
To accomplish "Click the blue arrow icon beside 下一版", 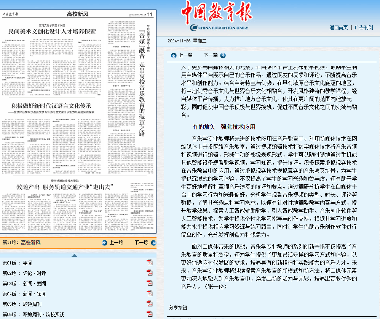I will 153,243.
